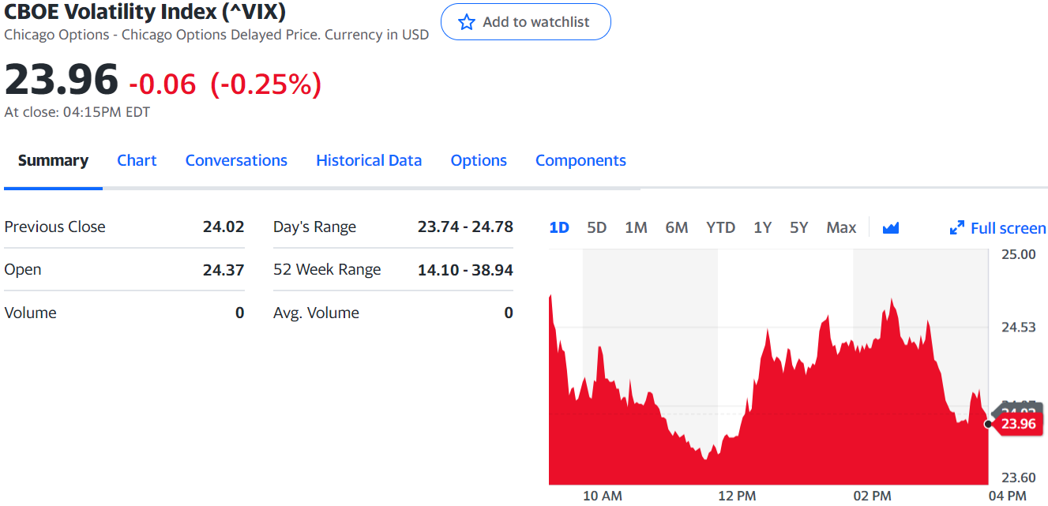Click the Full screen expand arrows icon

pyautogui.click(x=956, y=228)
